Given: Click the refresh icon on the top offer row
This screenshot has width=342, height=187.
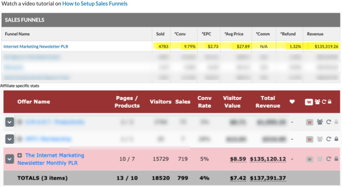Looking at the screenshot, I should tap(328, 122).
